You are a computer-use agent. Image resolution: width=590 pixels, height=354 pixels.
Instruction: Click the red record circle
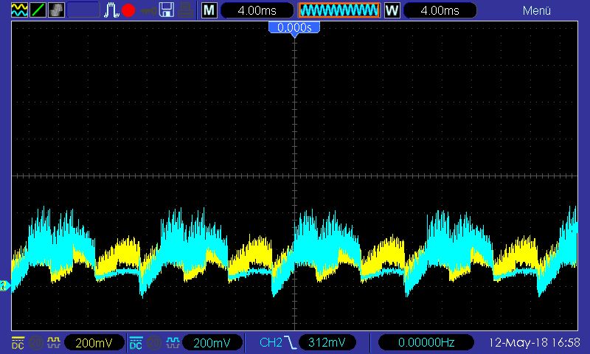[x=128, y=10]
